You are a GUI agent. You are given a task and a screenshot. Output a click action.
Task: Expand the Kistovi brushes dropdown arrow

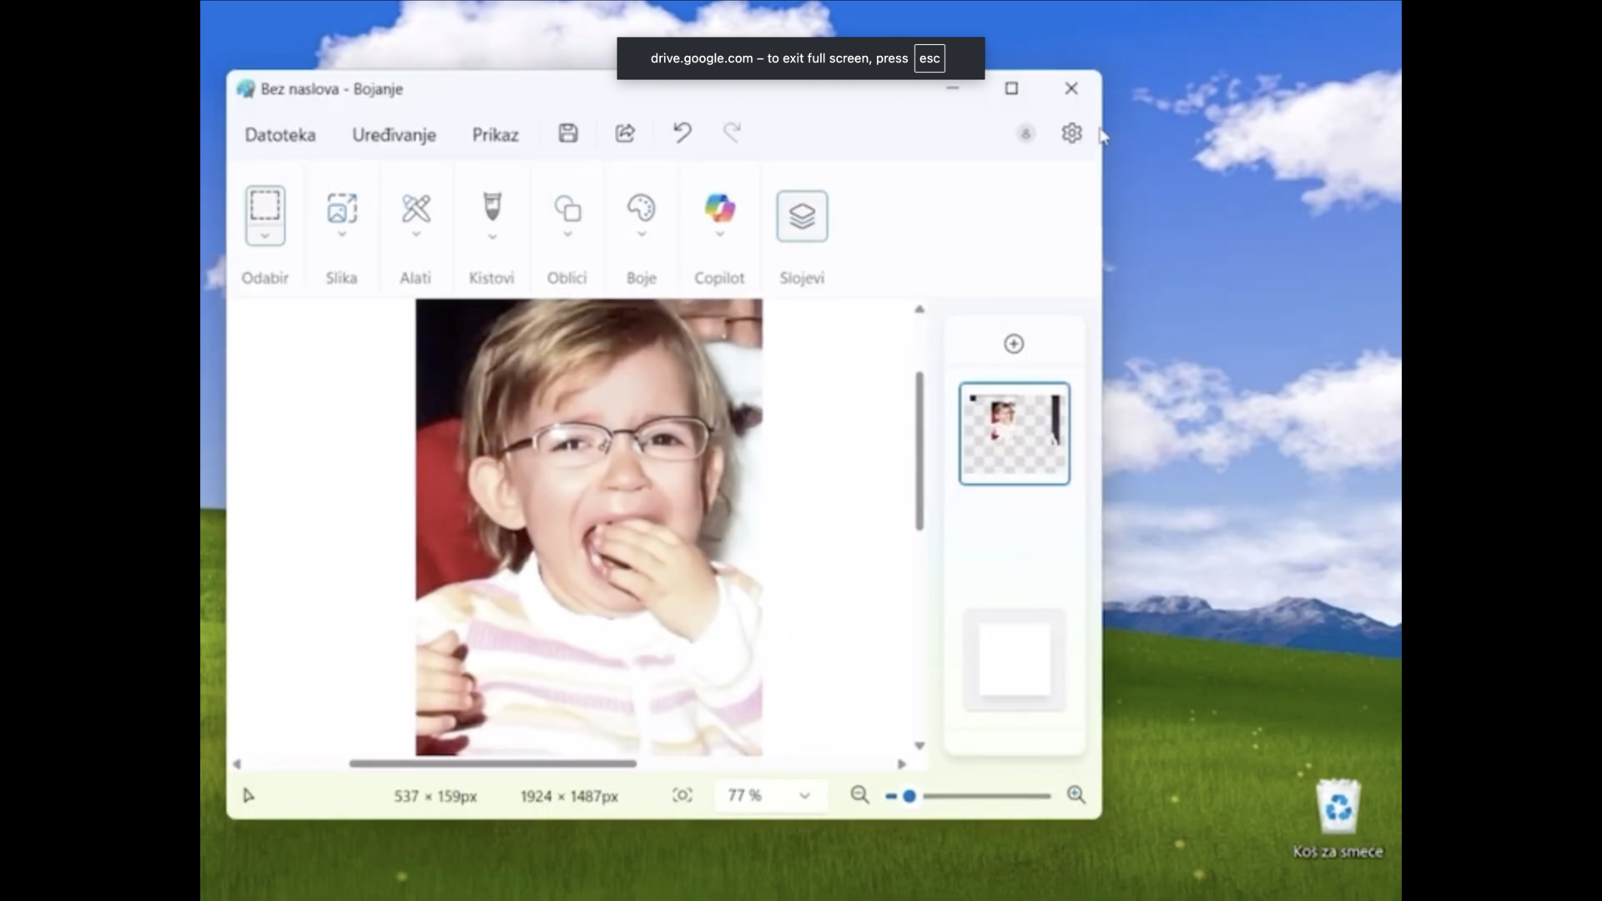point(492,237)
